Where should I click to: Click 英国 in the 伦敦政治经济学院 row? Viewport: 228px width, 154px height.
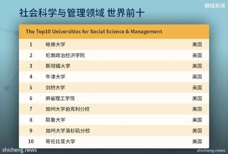197,55
